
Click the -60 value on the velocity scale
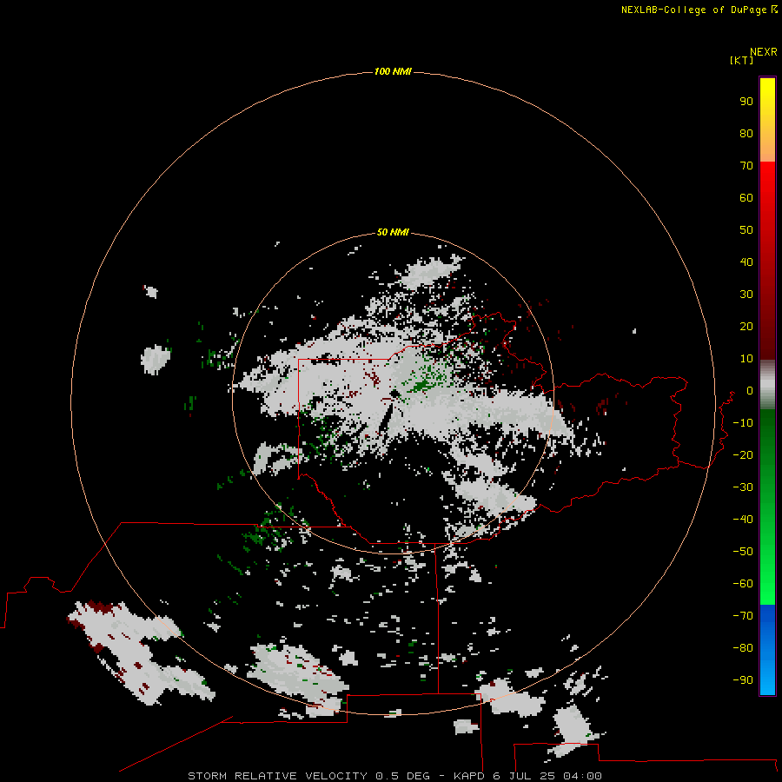tap(743, 584)
